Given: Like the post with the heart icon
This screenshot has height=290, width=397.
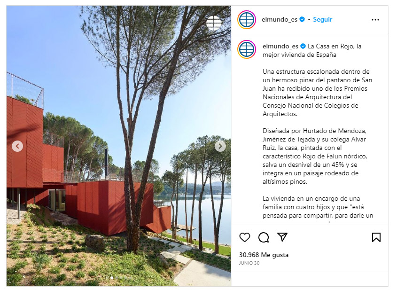Looking at the screenshot, I should coord(245,237).
